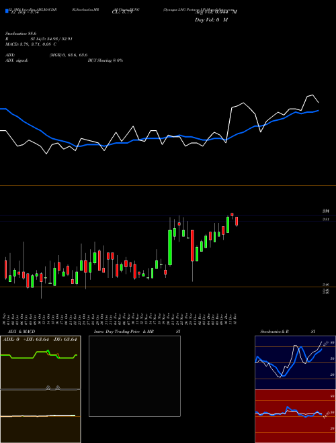This screenshot has height=443, width=336.
Task: Click the large red candle after 27 Nov
Action: click(192, 246)
